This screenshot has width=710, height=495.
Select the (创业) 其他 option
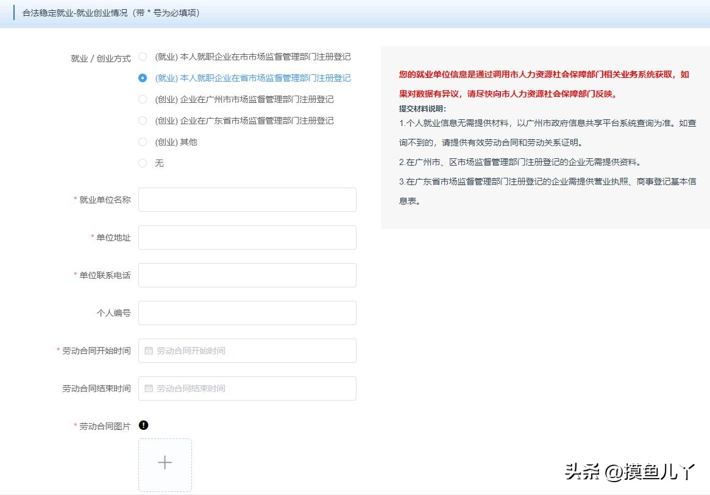[142, 142]
